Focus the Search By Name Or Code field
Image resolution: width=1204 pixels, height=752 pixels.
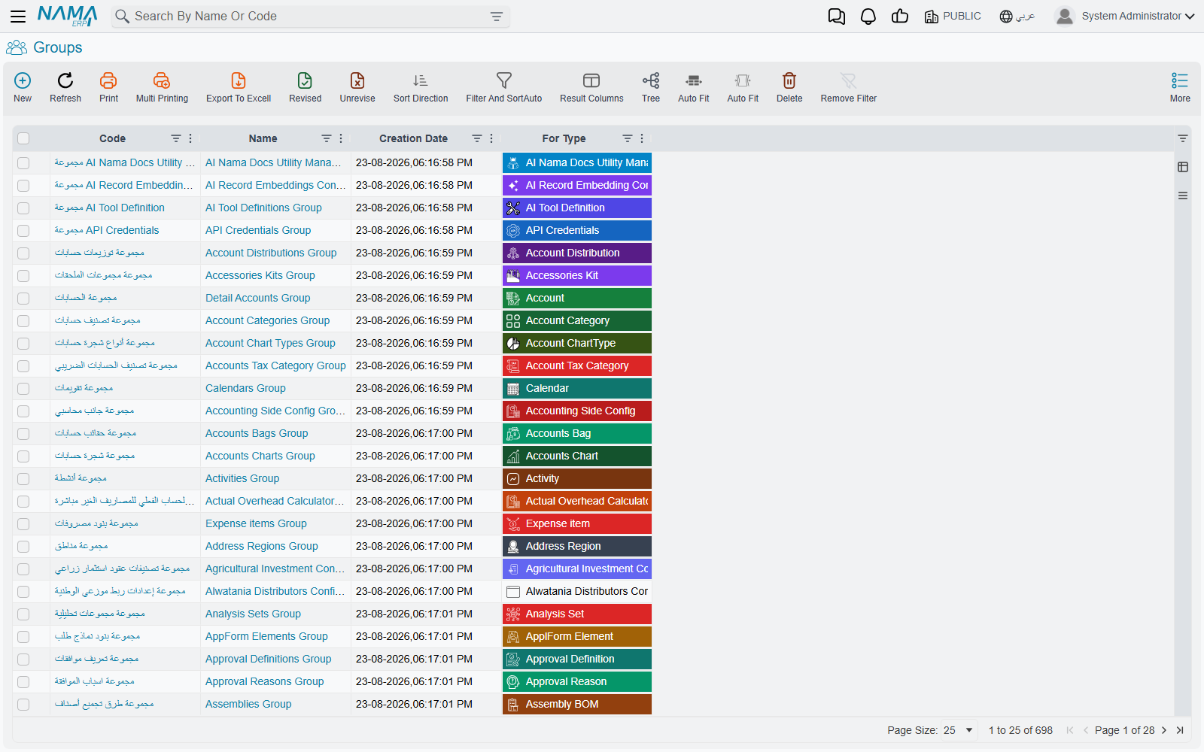[x=309, y=17]
